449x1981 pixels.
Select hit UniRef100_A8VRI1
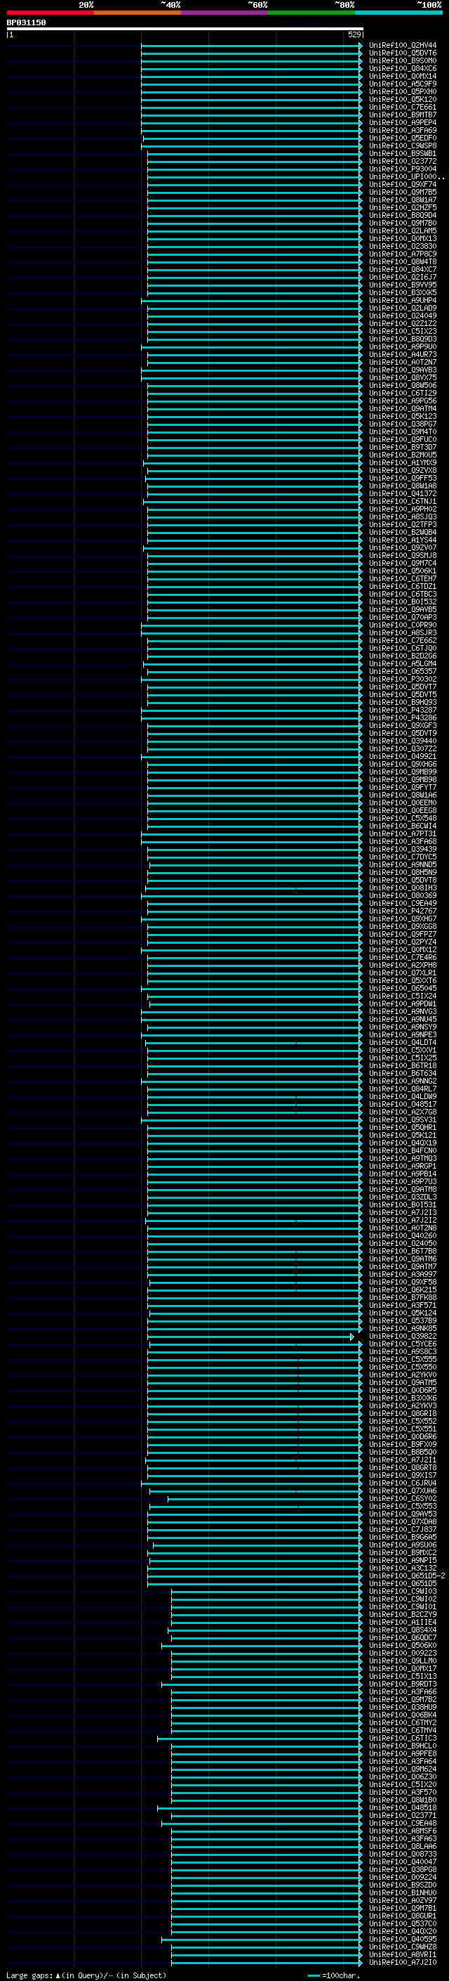[403, 1955]
